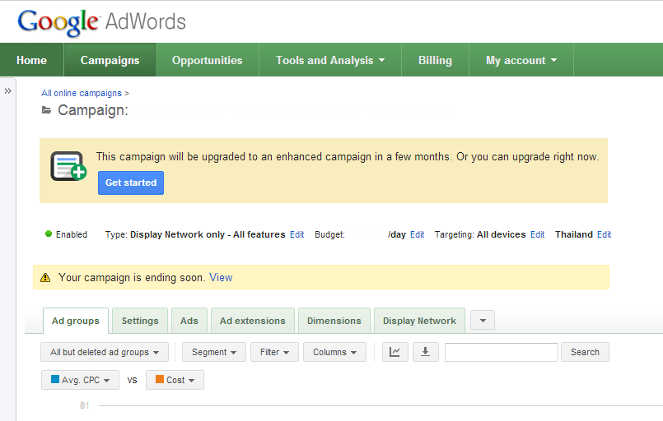Click the Thailand location text
The image size is (663, 421).
point(574,234)
